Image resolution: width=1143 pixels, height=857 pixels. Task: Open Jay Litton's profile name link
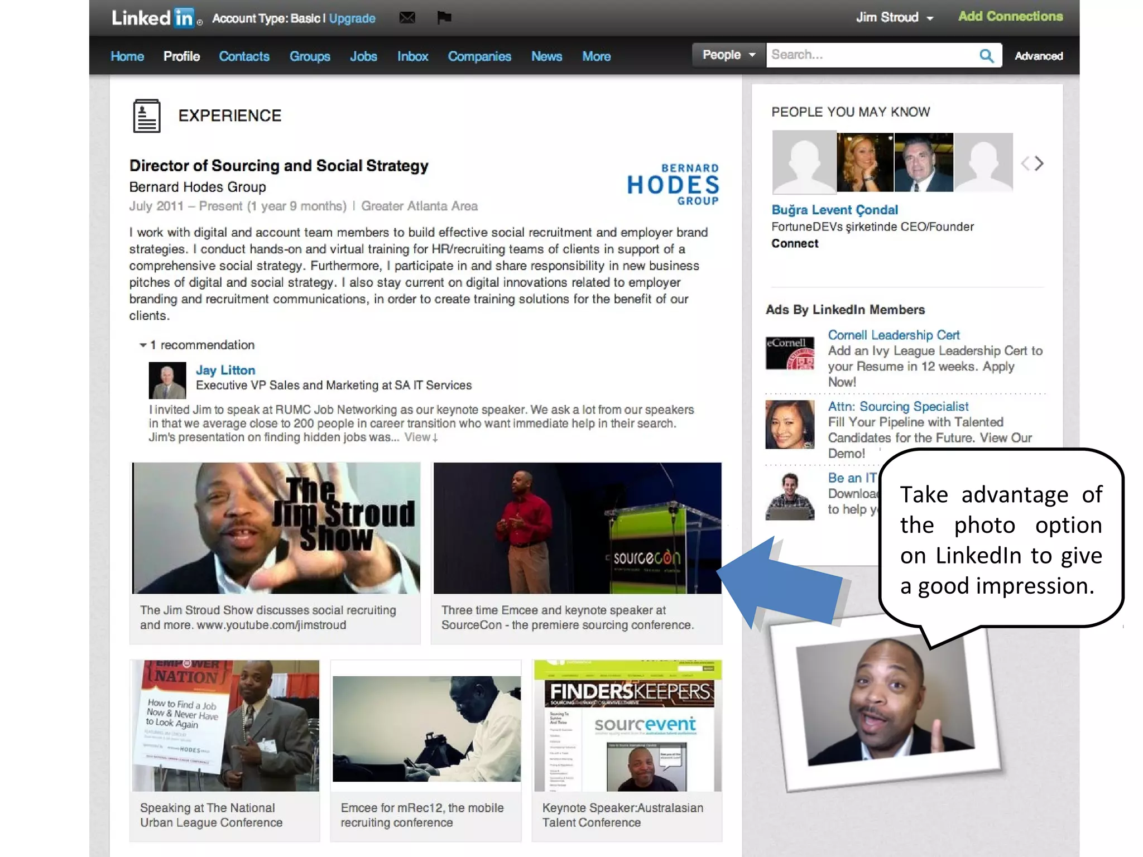(225, 370)
